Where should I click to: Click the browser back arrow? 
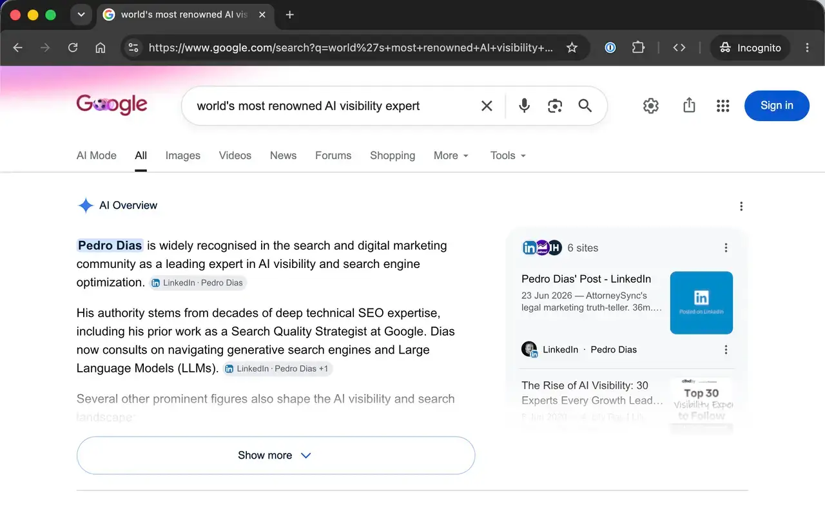click(18, 48)
